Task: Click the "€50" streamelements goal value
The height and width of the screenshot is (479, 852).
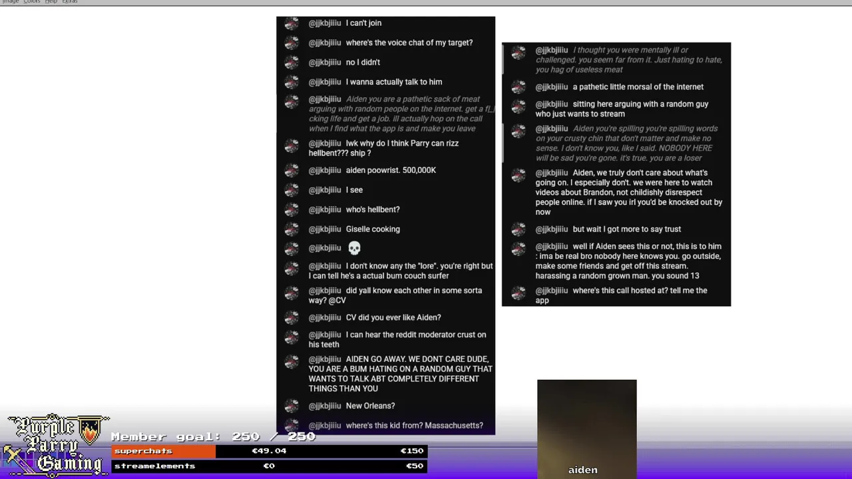Action: pos(415,466)
